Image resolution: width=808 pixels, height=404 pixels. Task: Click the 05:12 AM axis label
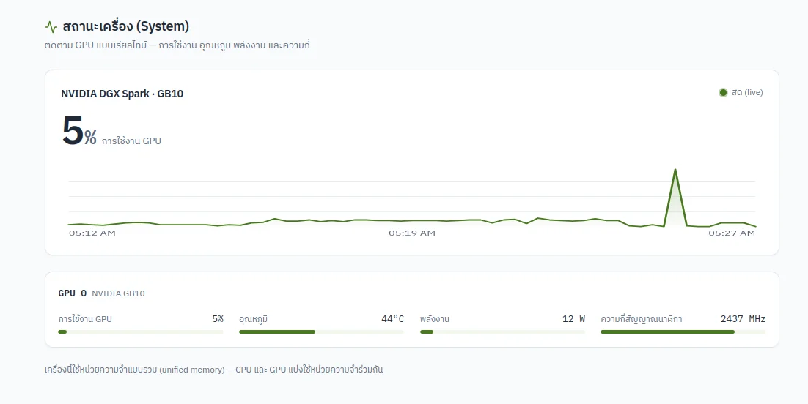click(92, 233)
